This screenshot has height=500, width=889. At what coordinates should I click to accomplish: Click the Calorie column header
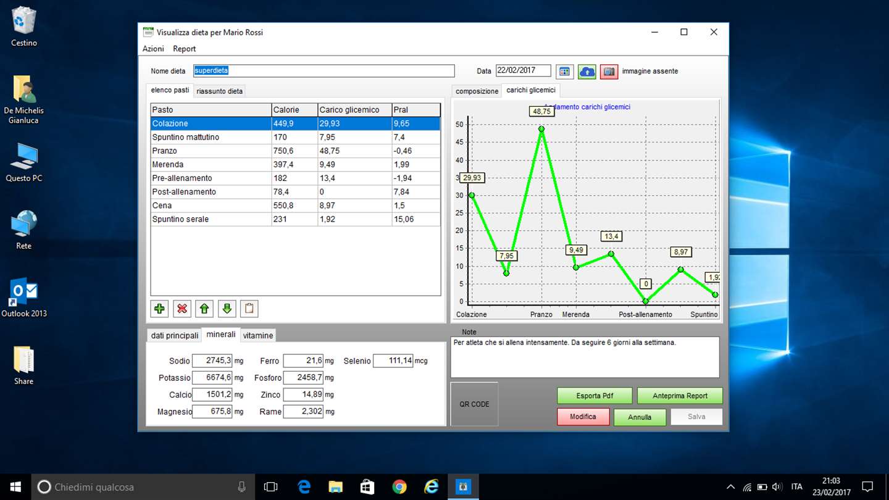pyautogui.click(x=294, y=110)
